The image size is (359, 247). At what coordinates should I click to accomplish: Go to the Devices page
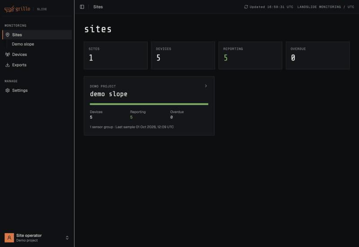[x=37, y=54]
